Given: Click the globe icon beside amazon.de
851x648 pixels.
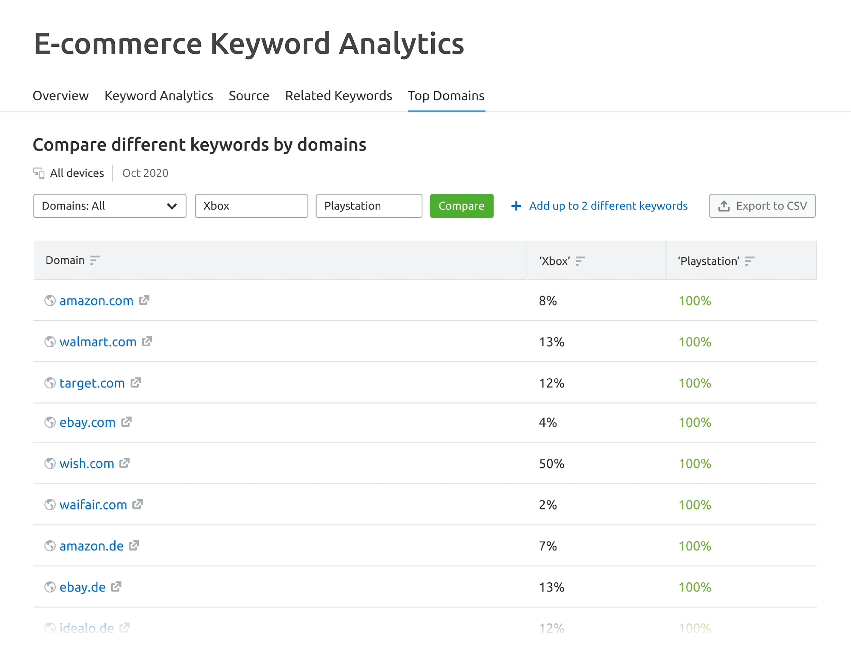Looking at the screenshot, I should coord(50,546).
